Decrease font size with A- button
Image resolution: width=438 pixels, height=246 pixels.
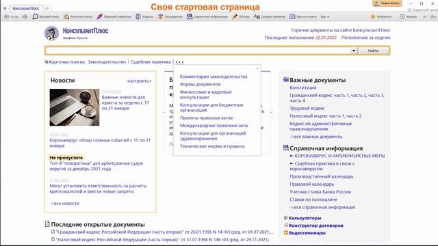click(425, 16)
